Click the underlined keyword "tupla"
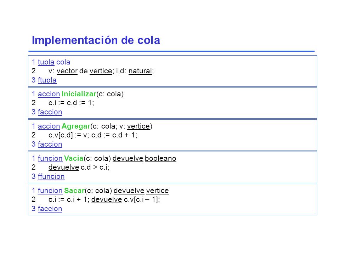Viewport: 340px width, 255px height. coord(46,62)
